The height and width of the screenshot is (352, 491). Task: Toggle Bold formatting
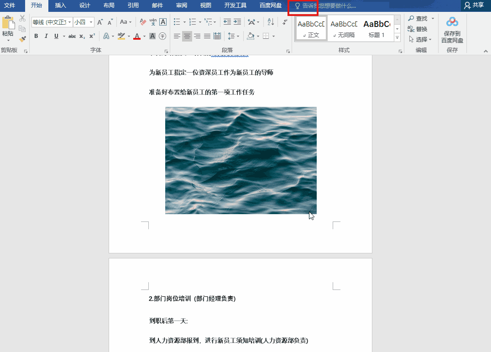pos(36,36)
